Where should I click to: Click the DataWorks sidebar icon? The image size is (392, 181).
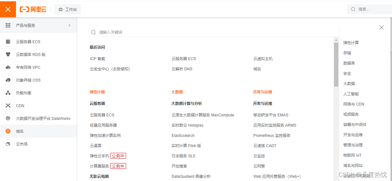[x=8, y=118]
